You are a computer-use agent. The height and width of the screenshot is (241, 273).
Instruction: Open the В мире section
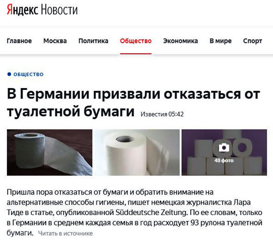221,41
